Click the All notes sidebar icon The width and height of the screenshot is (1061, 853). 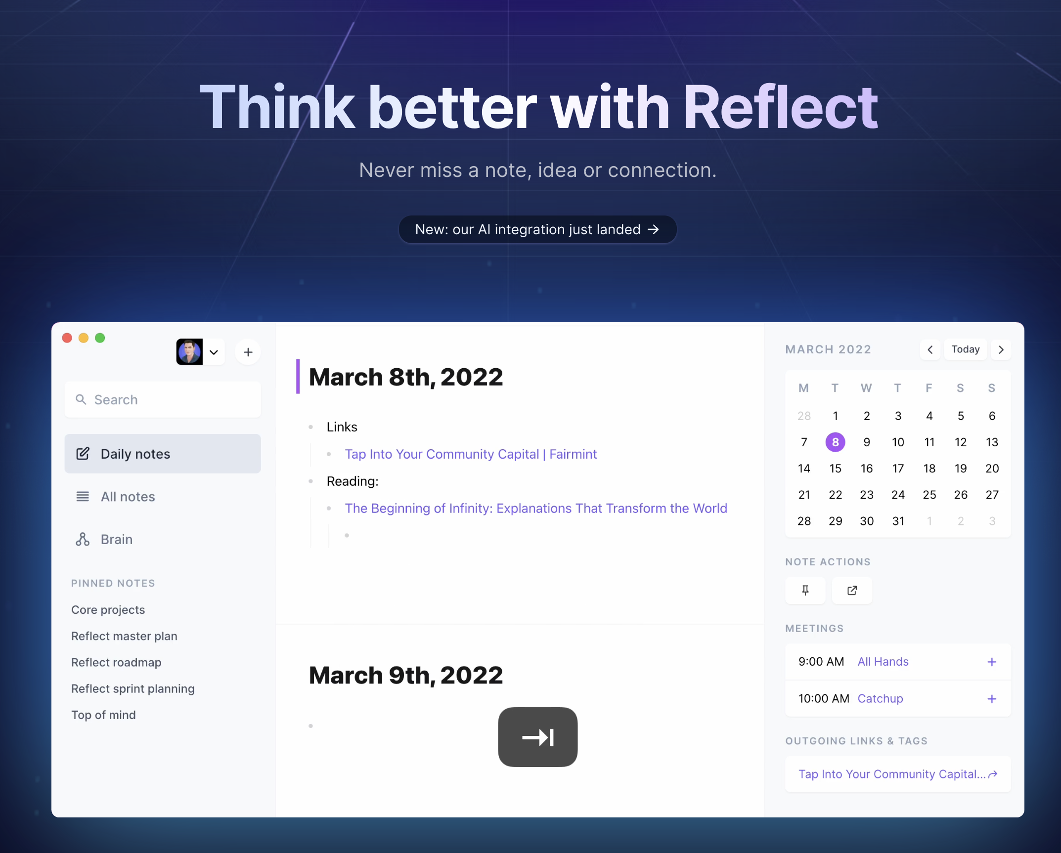coord(83,496)
